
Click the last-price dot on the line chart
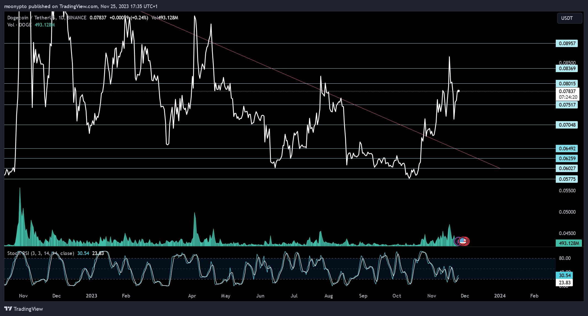click(x=458, y=91)
